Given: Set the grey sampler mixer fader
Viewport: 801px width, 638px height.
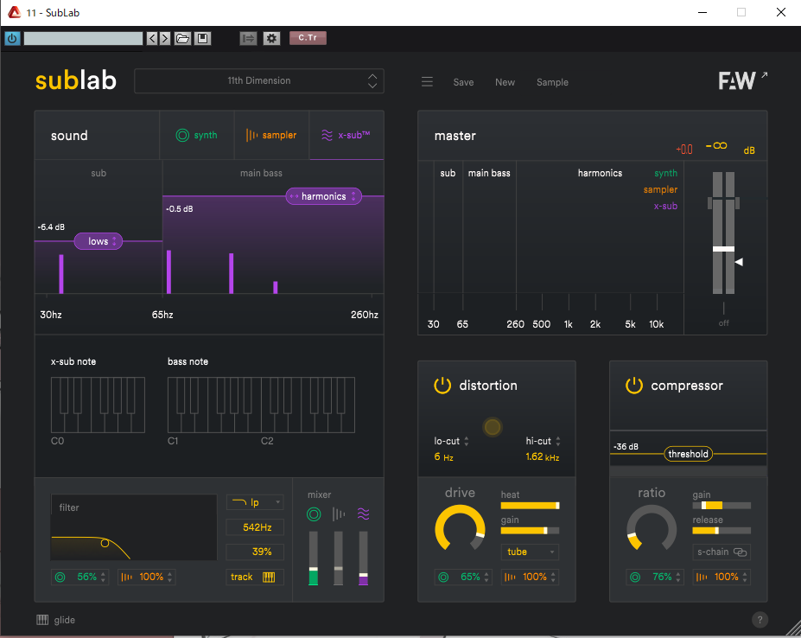Looking at the screenshot, I should point(338,569).
